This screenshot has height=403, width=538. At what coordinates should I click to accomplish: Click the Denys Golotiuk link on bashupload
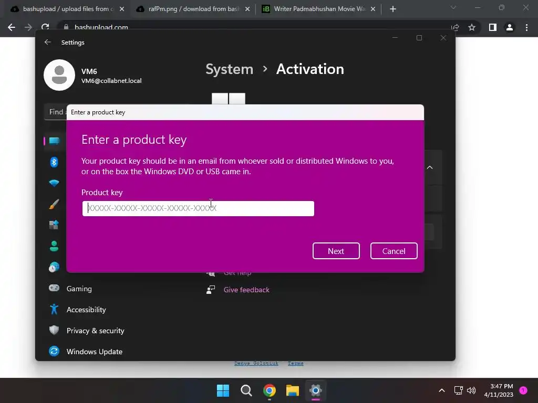tap(256, 363)
